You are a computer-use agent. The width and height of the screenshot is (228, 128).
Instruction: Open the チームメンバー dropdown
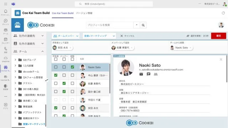pyautogui.click(x=66, y=36)
